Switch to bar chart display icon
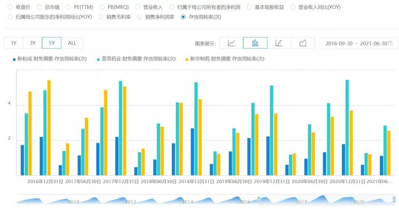 [x=255, y=43]
